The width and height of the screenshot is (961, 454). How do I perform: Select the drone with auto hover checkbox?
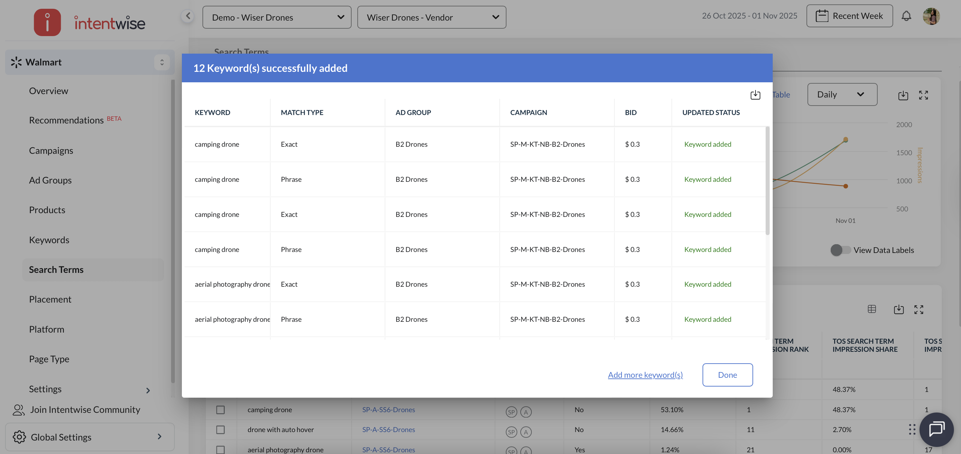click(220, 429)
